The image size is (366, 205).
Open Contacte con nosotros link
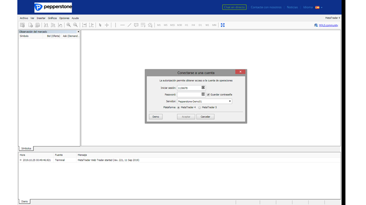tap(266, 7)
